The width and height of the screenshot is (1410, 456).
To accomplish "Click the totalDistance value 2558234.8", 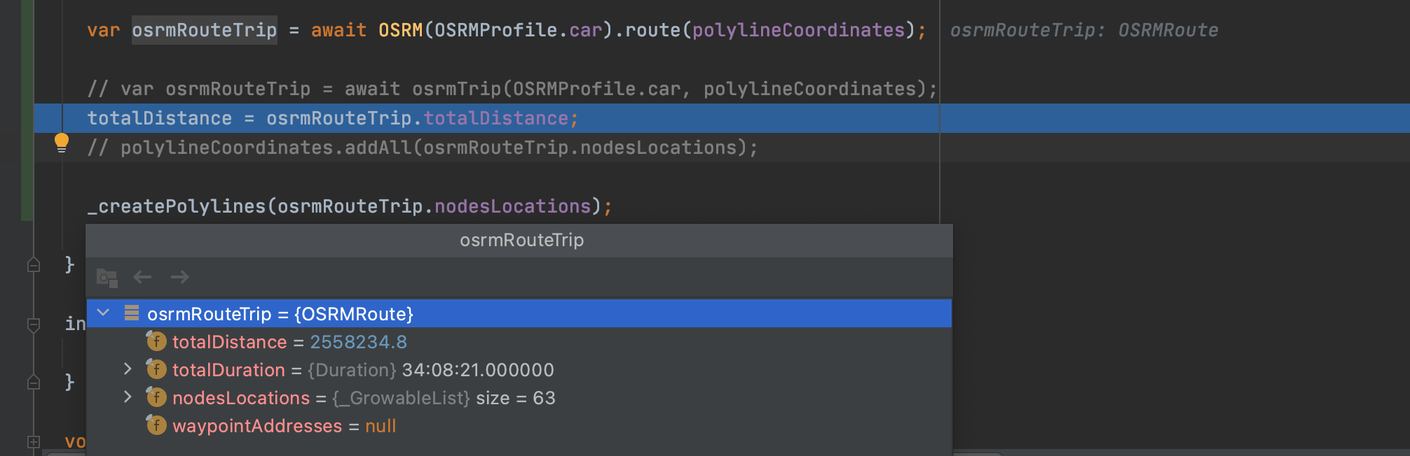I will pos(359,342).
